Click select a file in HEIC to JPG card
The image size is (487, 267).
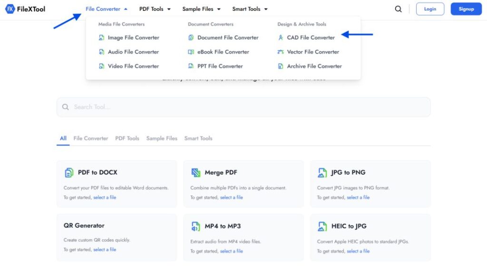pyautogui.click(x=358, y=251)
